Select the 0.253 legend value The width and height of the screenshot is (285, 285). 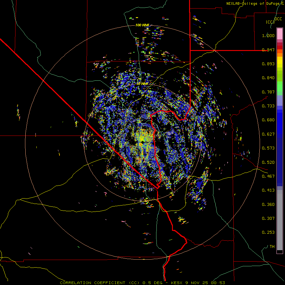(x=268, y=232)
